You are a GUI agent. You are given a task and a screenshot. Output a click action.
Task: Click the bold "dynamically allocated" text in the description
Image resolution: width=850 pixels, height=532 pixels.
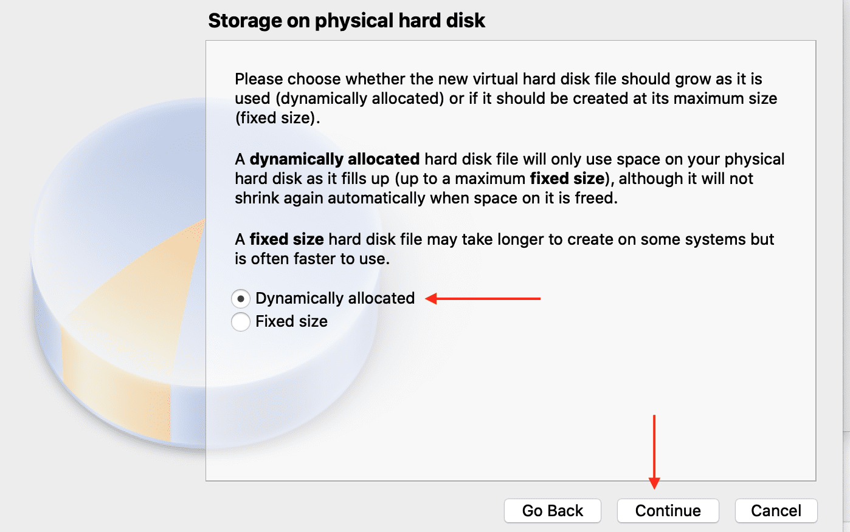334,159
